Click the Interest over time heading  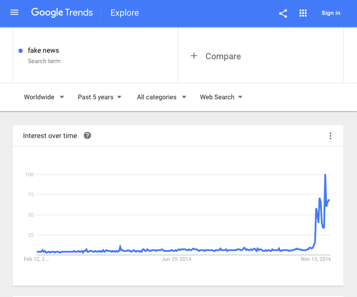50,136
